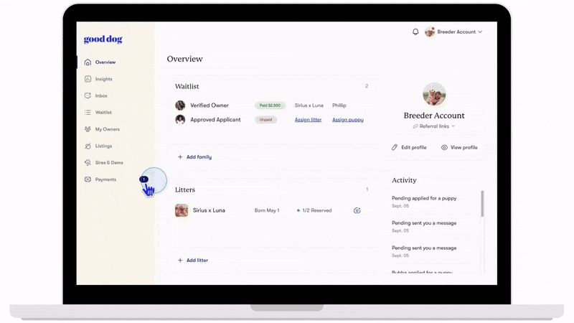Click the View profile button
574x323 pixels.
pos(459,147)
